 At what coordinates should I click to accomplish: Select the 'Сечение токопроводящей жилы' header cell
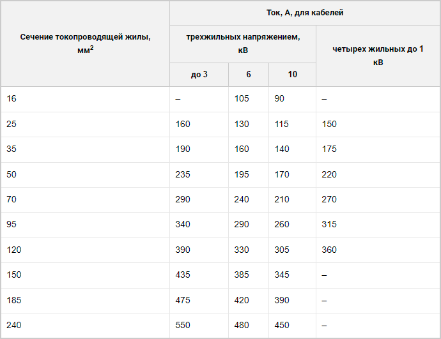(x=86, y=43)
